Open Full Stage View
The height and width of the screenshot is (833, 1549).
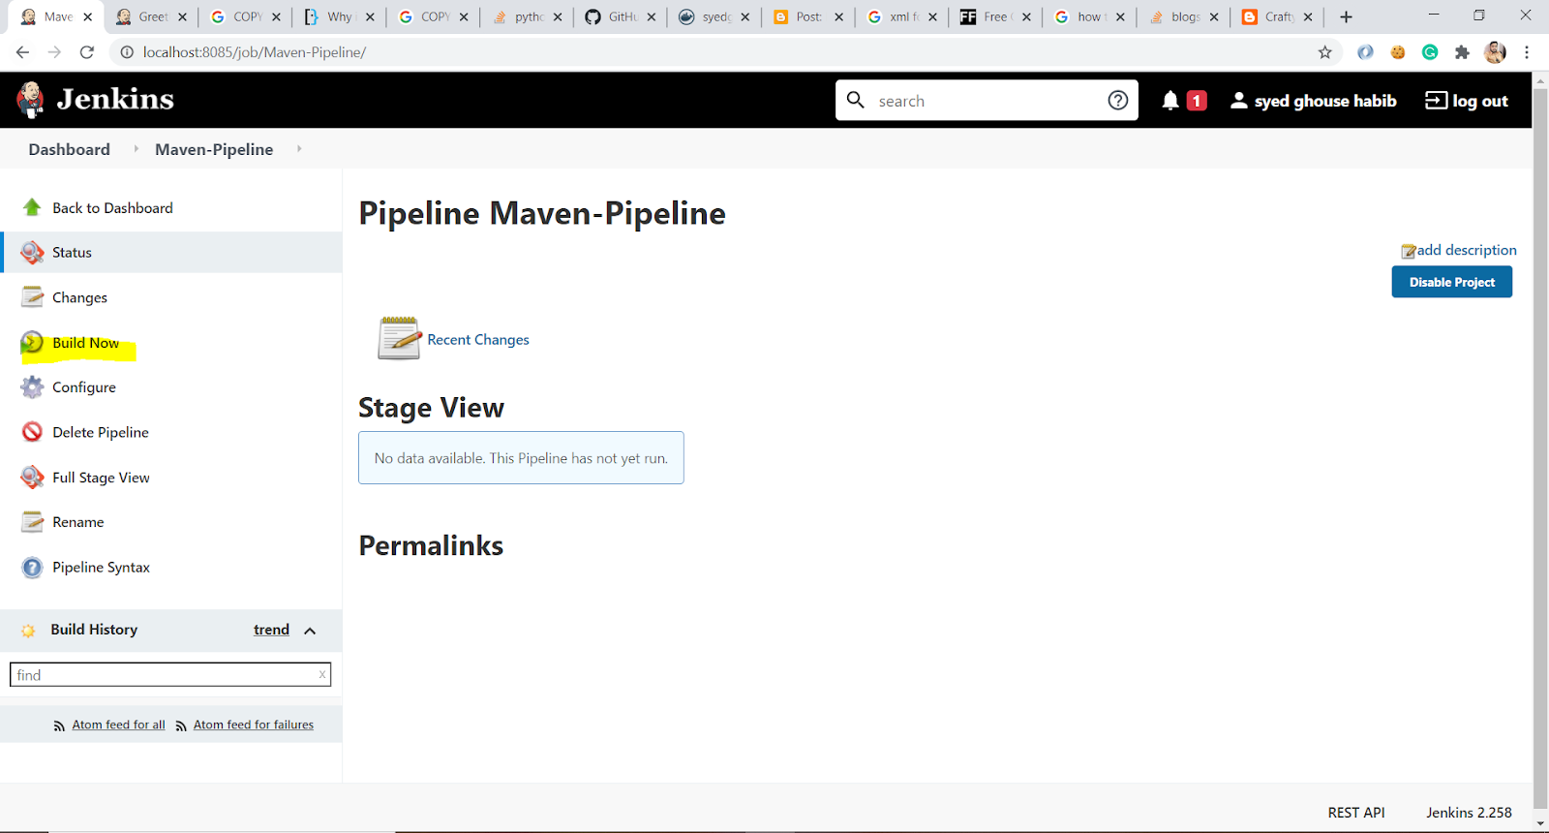click(101, 478)
